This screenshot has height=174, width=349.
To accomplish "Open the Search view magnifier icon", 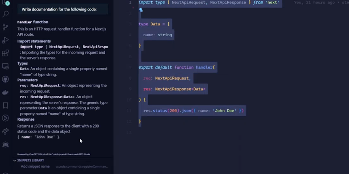I will coord(5,14).
